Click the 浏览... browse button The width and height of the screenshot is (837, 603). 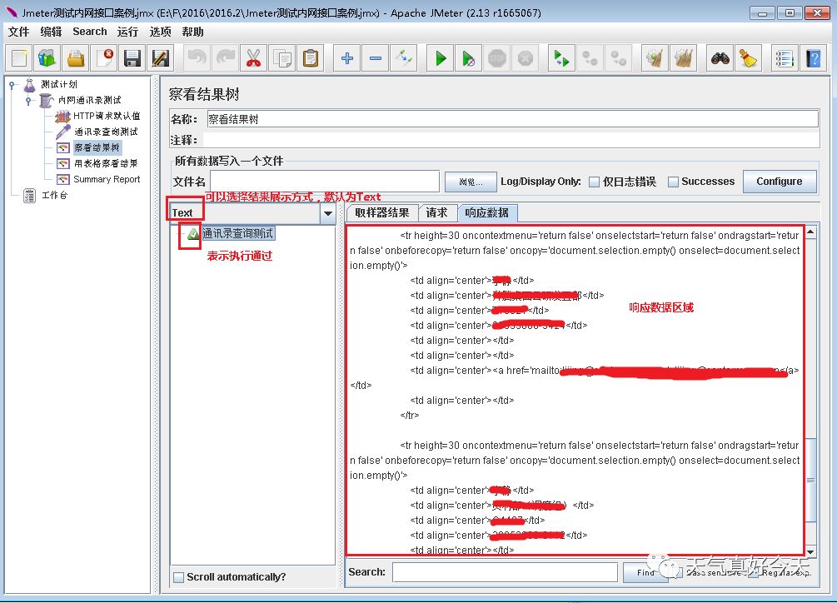coord(471,182)
